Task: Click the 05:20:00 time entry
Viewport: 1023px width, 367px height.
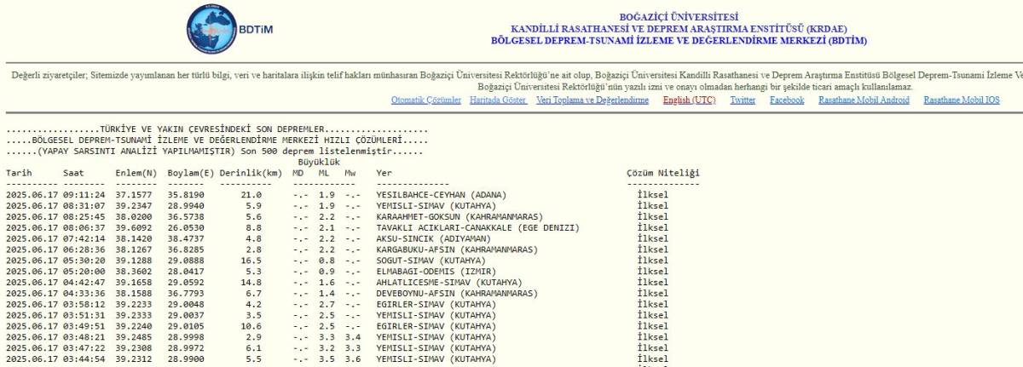Action: click(84, 272)
